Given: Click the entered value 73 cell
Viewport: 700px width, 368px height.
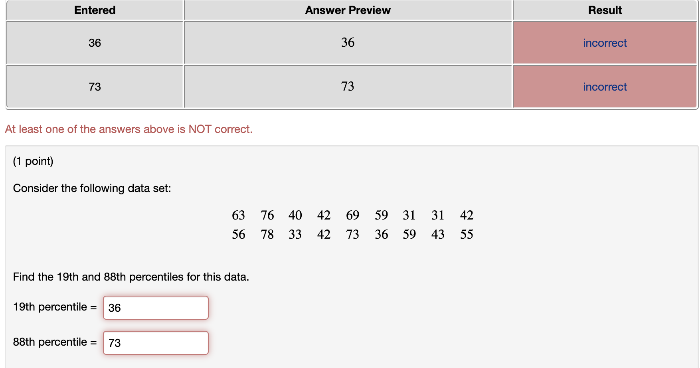Looking at the screenshot, I should coord(94,87).
